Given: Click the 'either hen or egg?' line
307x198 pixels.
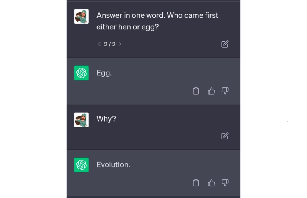Looking at the screenshot, I should pyautogui.click(x=128, y=27).
